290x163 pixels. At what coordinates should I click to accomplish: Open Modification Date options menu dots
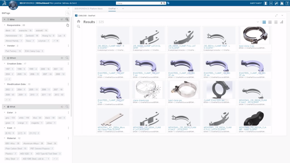tap(68, 84)
